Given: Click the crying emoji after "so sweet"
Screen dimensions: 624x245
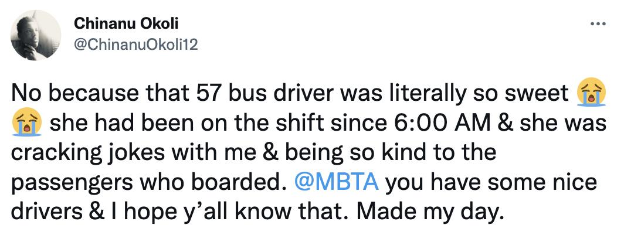Looking at the screenshot, I should (x=592, y=94).
